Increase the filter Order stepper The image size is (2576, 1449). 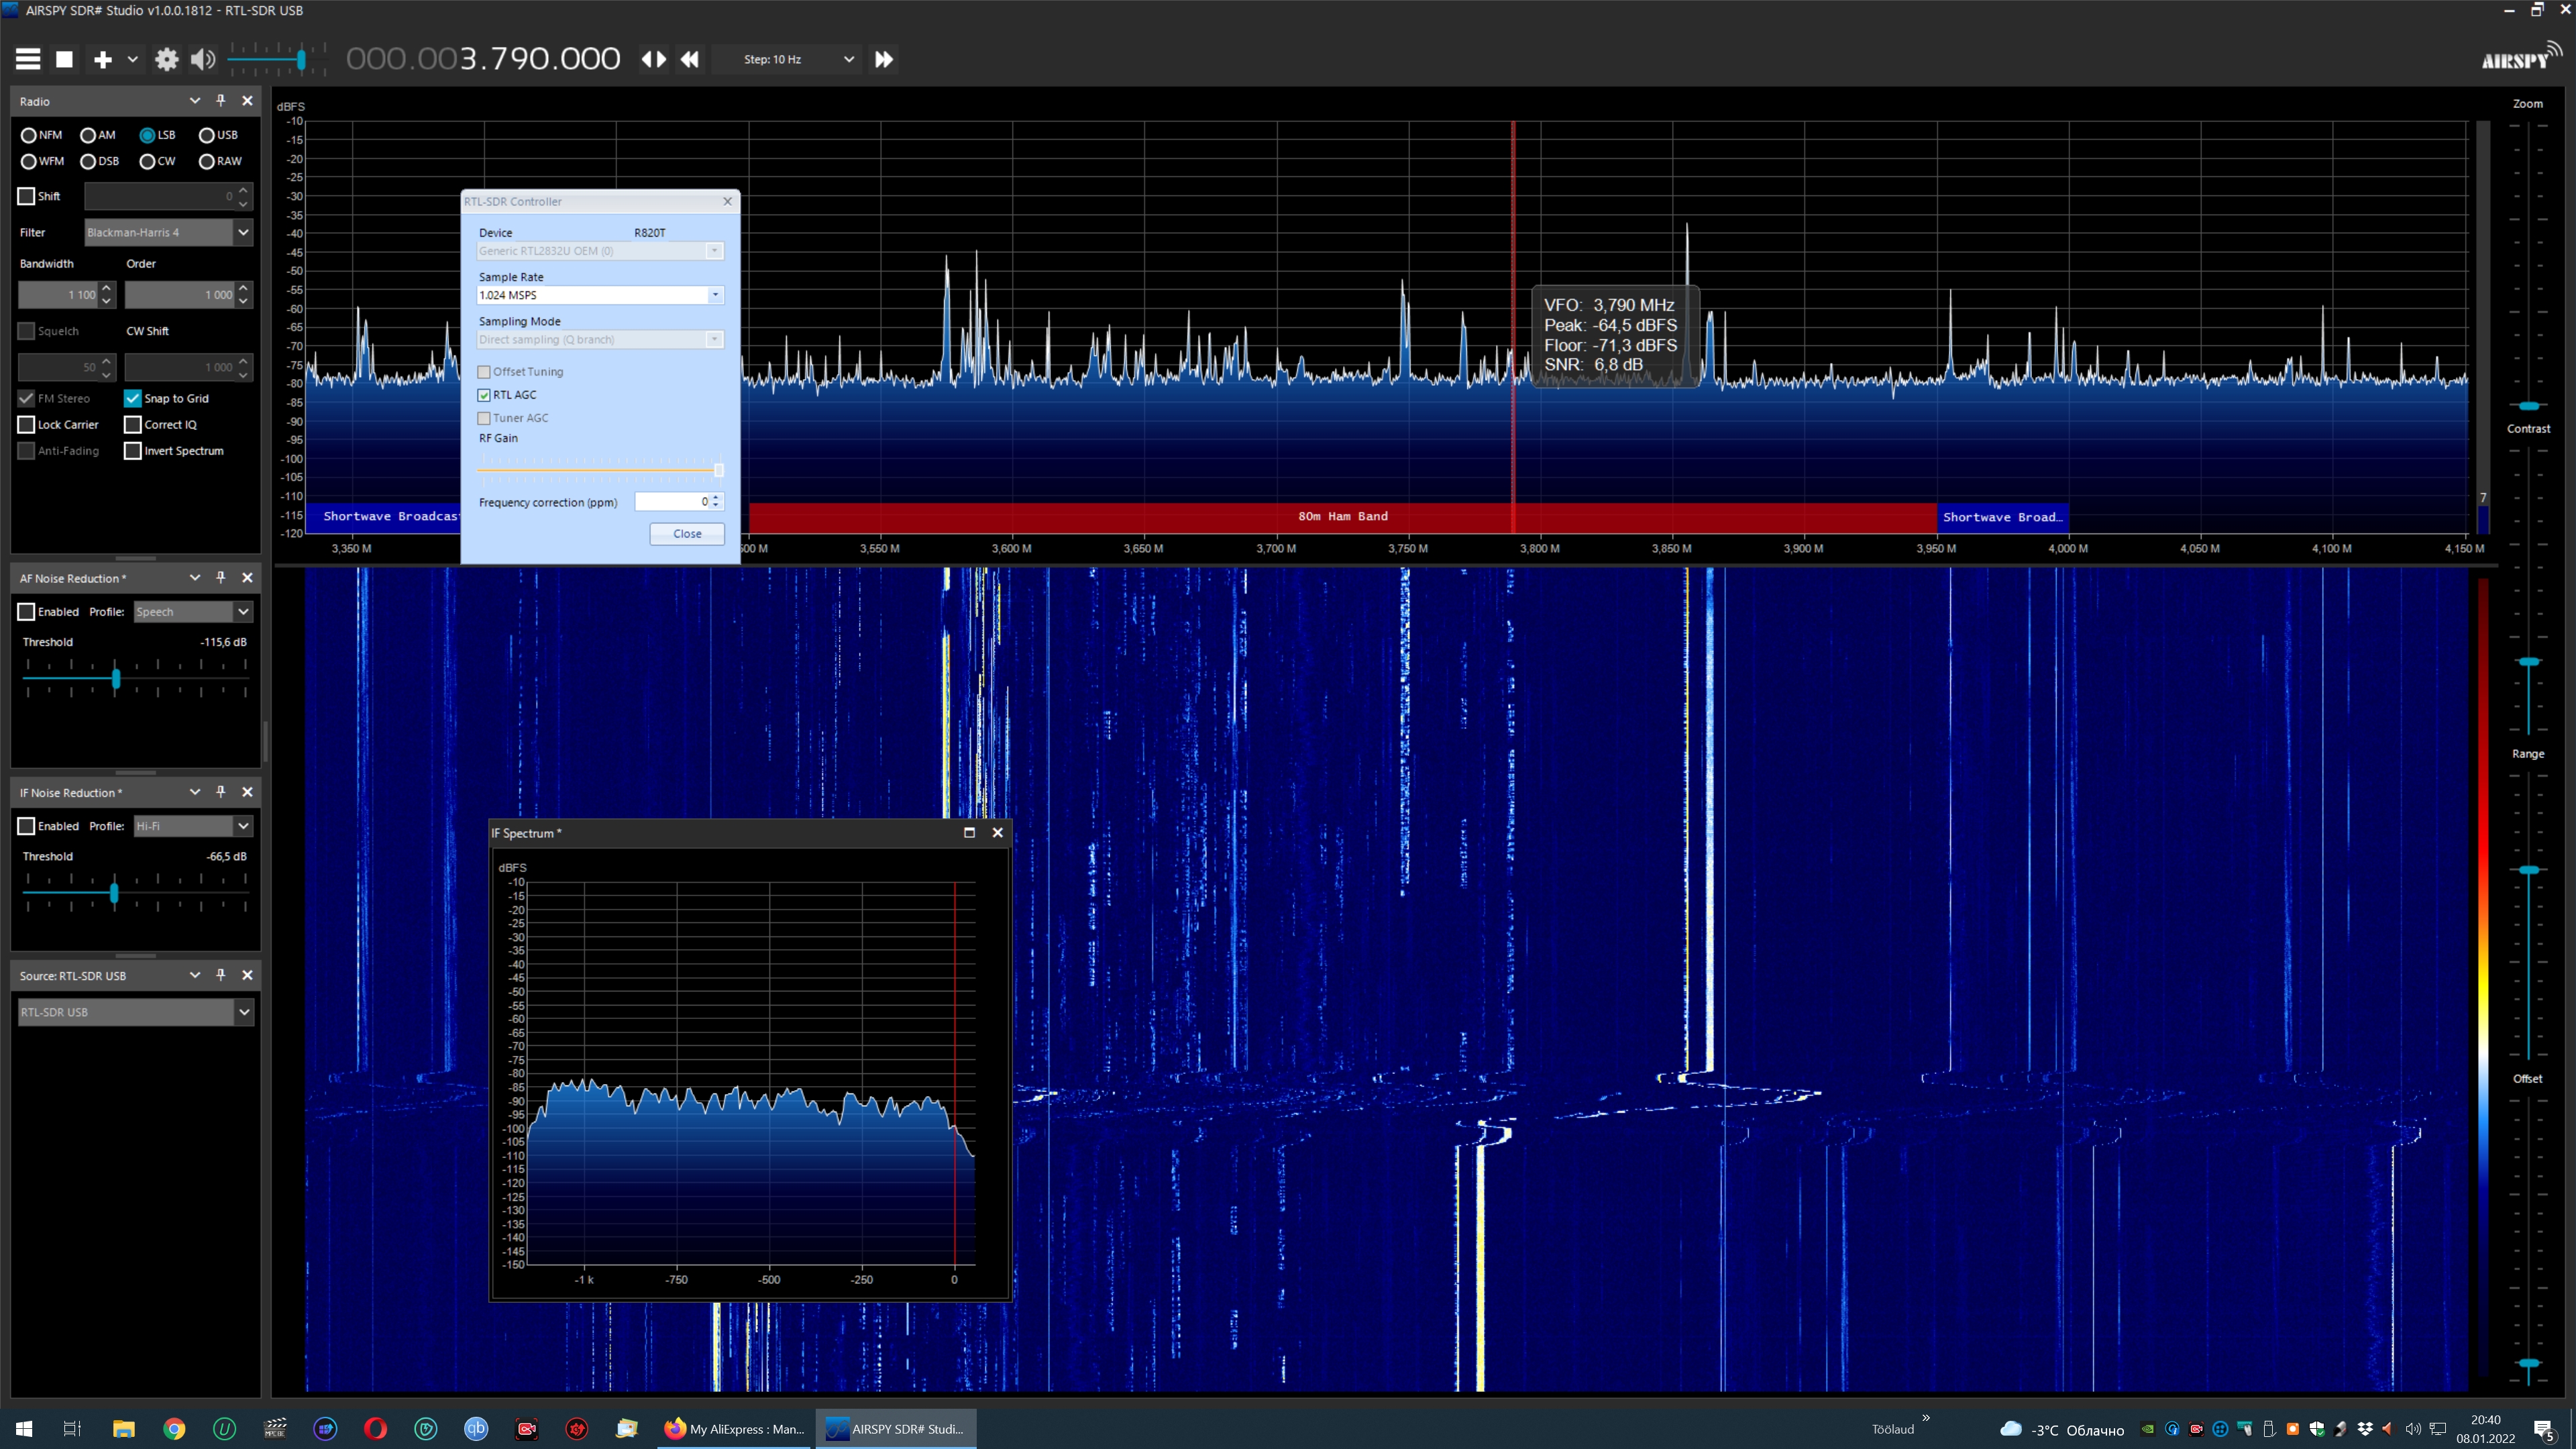pyautogui.click(x=244, y=288)
